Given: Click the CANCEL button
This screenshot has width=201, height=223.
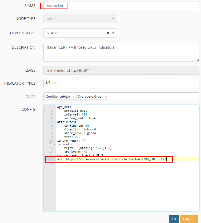Looking at the screenshot, I should point(189,219).
